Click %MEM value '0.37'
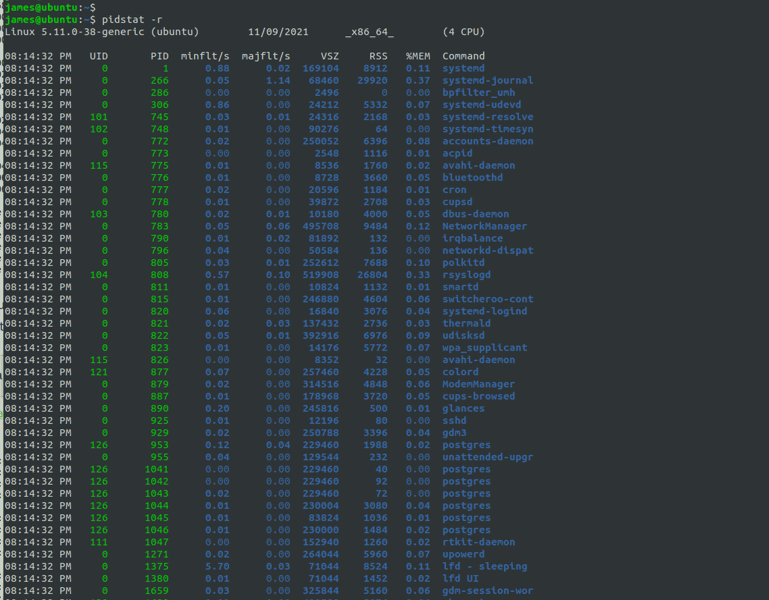The width and height of the screenshot is (769, 600). pyautogui.click(x=418, y=80)
